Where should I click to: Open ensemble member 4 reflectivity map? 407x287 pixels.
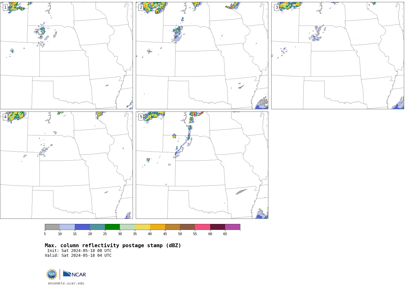[x=66, y=165]
